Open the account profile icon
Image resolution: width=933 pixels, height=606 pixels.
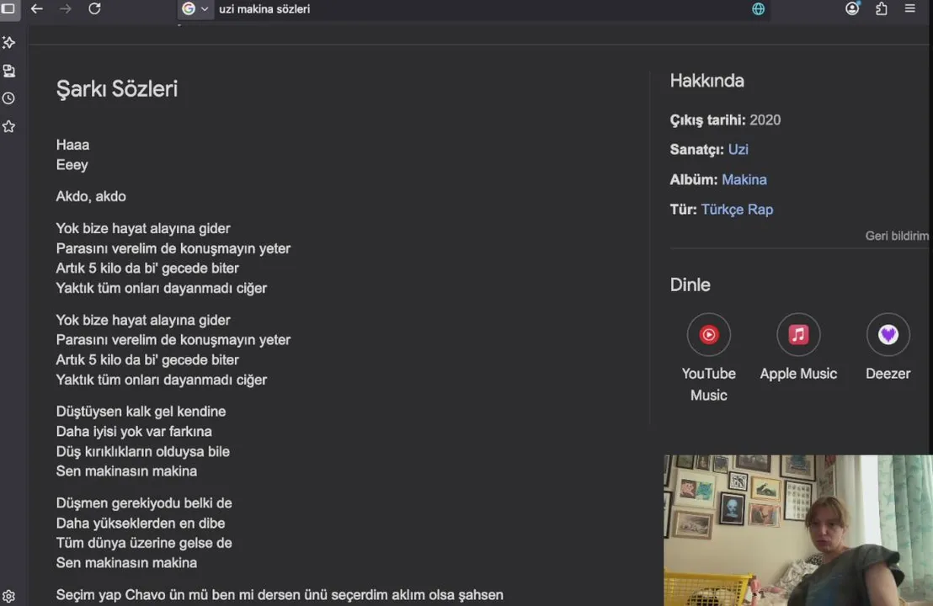click(852, 9)
